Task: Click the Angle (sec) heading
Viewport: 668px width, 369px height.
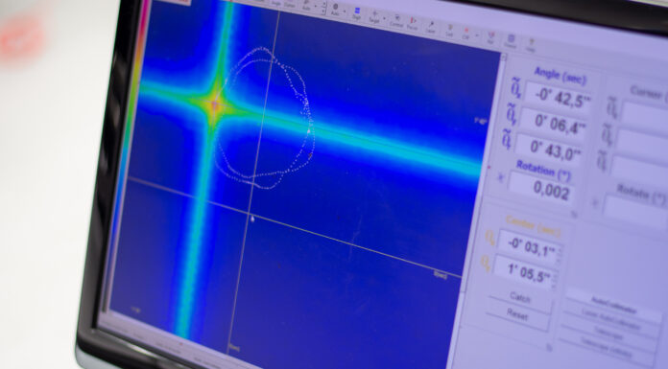Action: (x=561, y=76)
